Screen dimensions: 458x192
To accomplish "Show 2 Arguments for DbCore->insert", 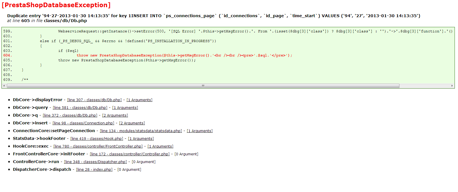I will click(x=132, y=123).
